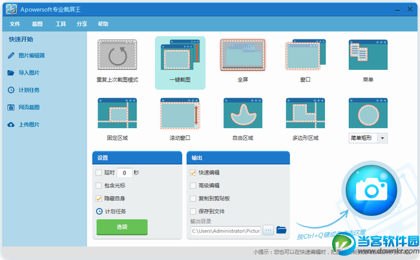This screenshot has height=260, width=420.
Task: Select the 菜单 menu capture icon
Action: (368, 55)
